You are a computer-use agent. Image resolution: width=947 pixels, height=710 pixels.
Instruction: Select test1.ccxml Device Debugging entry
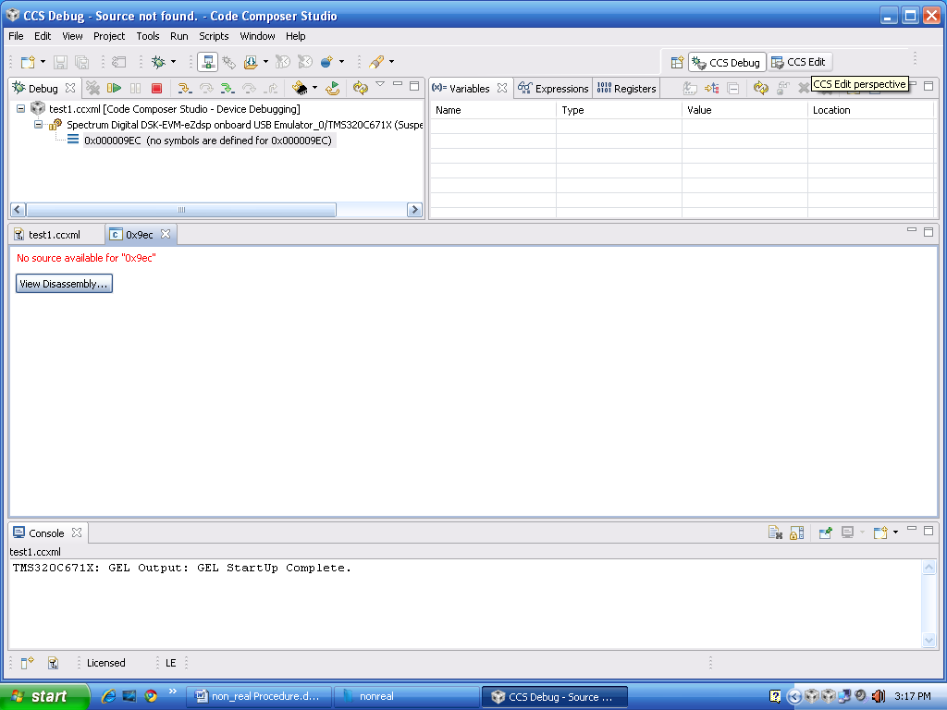(175, 109)
